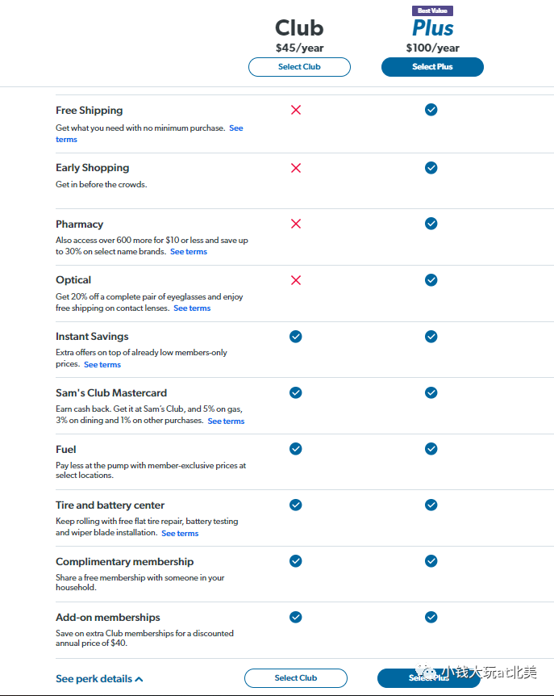The height and width of the screenshot is (696, 554).
Task: Open See terms link under Free Shipping
Action: pyautogui.click(x=235, y=128)
